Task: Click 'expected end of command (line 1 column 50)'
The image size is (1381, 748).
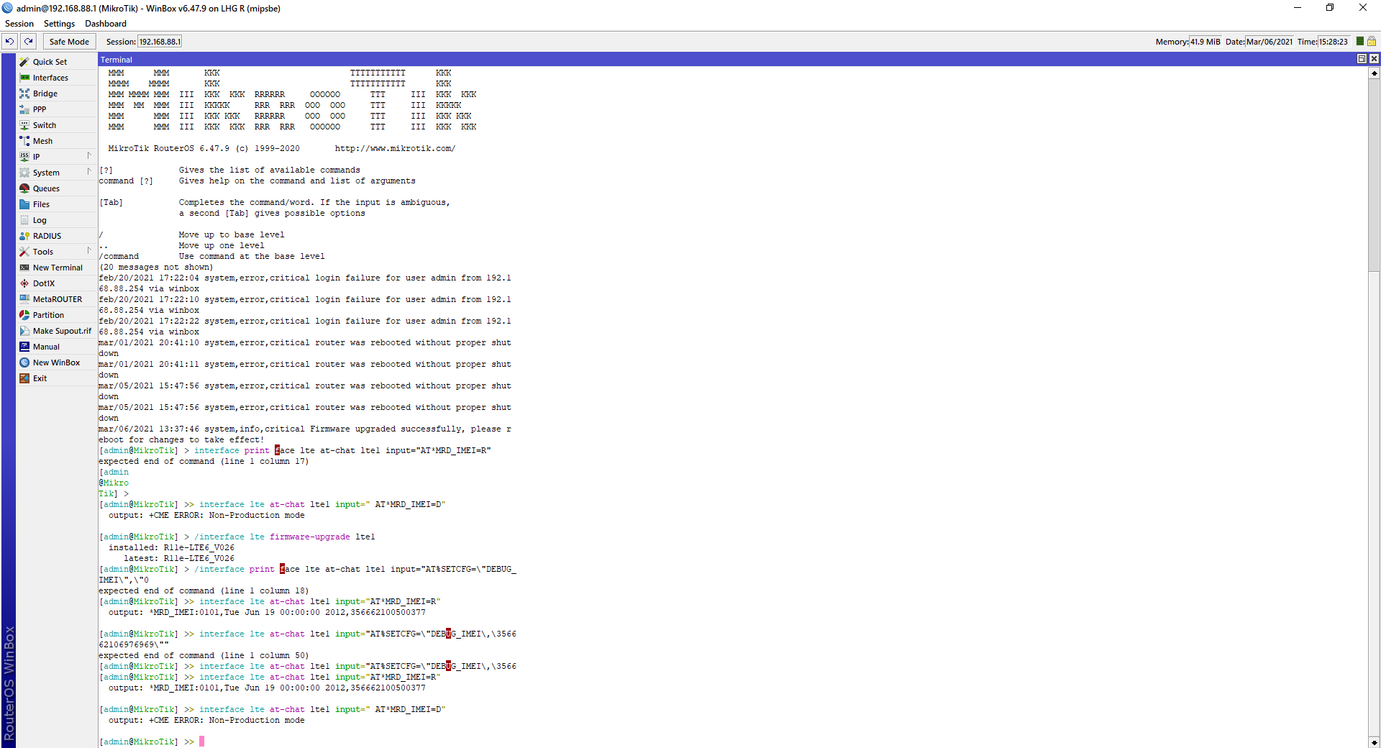Action: (204, 655)
